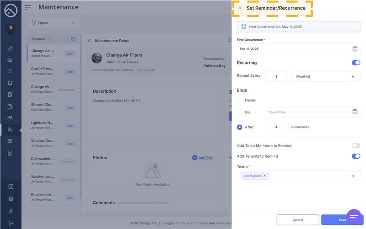Click the sidebar logout icon

pos(11,223)
